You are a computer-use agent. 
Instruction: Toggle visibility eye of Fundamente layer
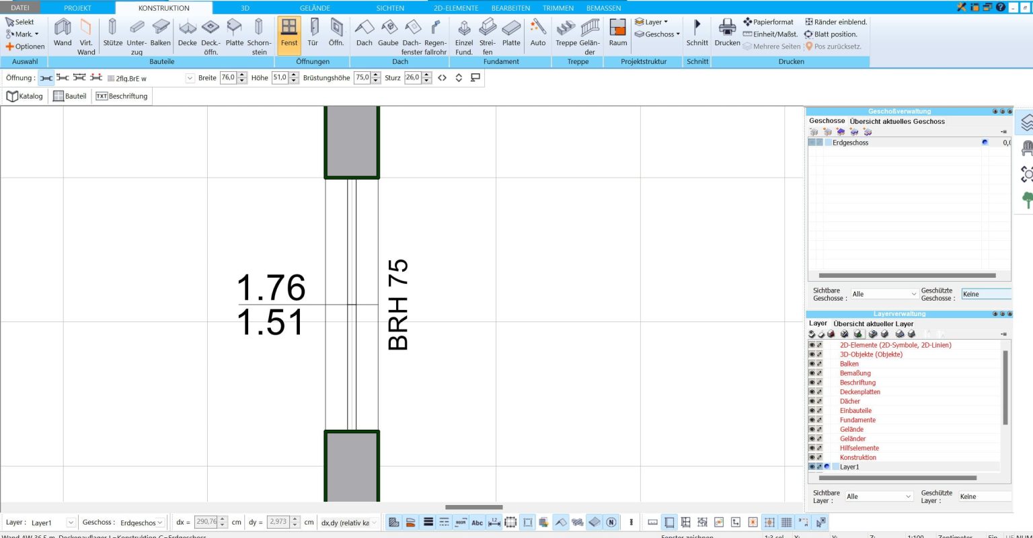tap(812, 420)
